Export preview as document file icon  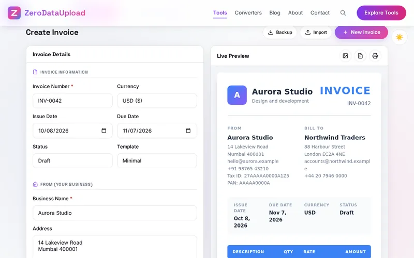point(360,56)
